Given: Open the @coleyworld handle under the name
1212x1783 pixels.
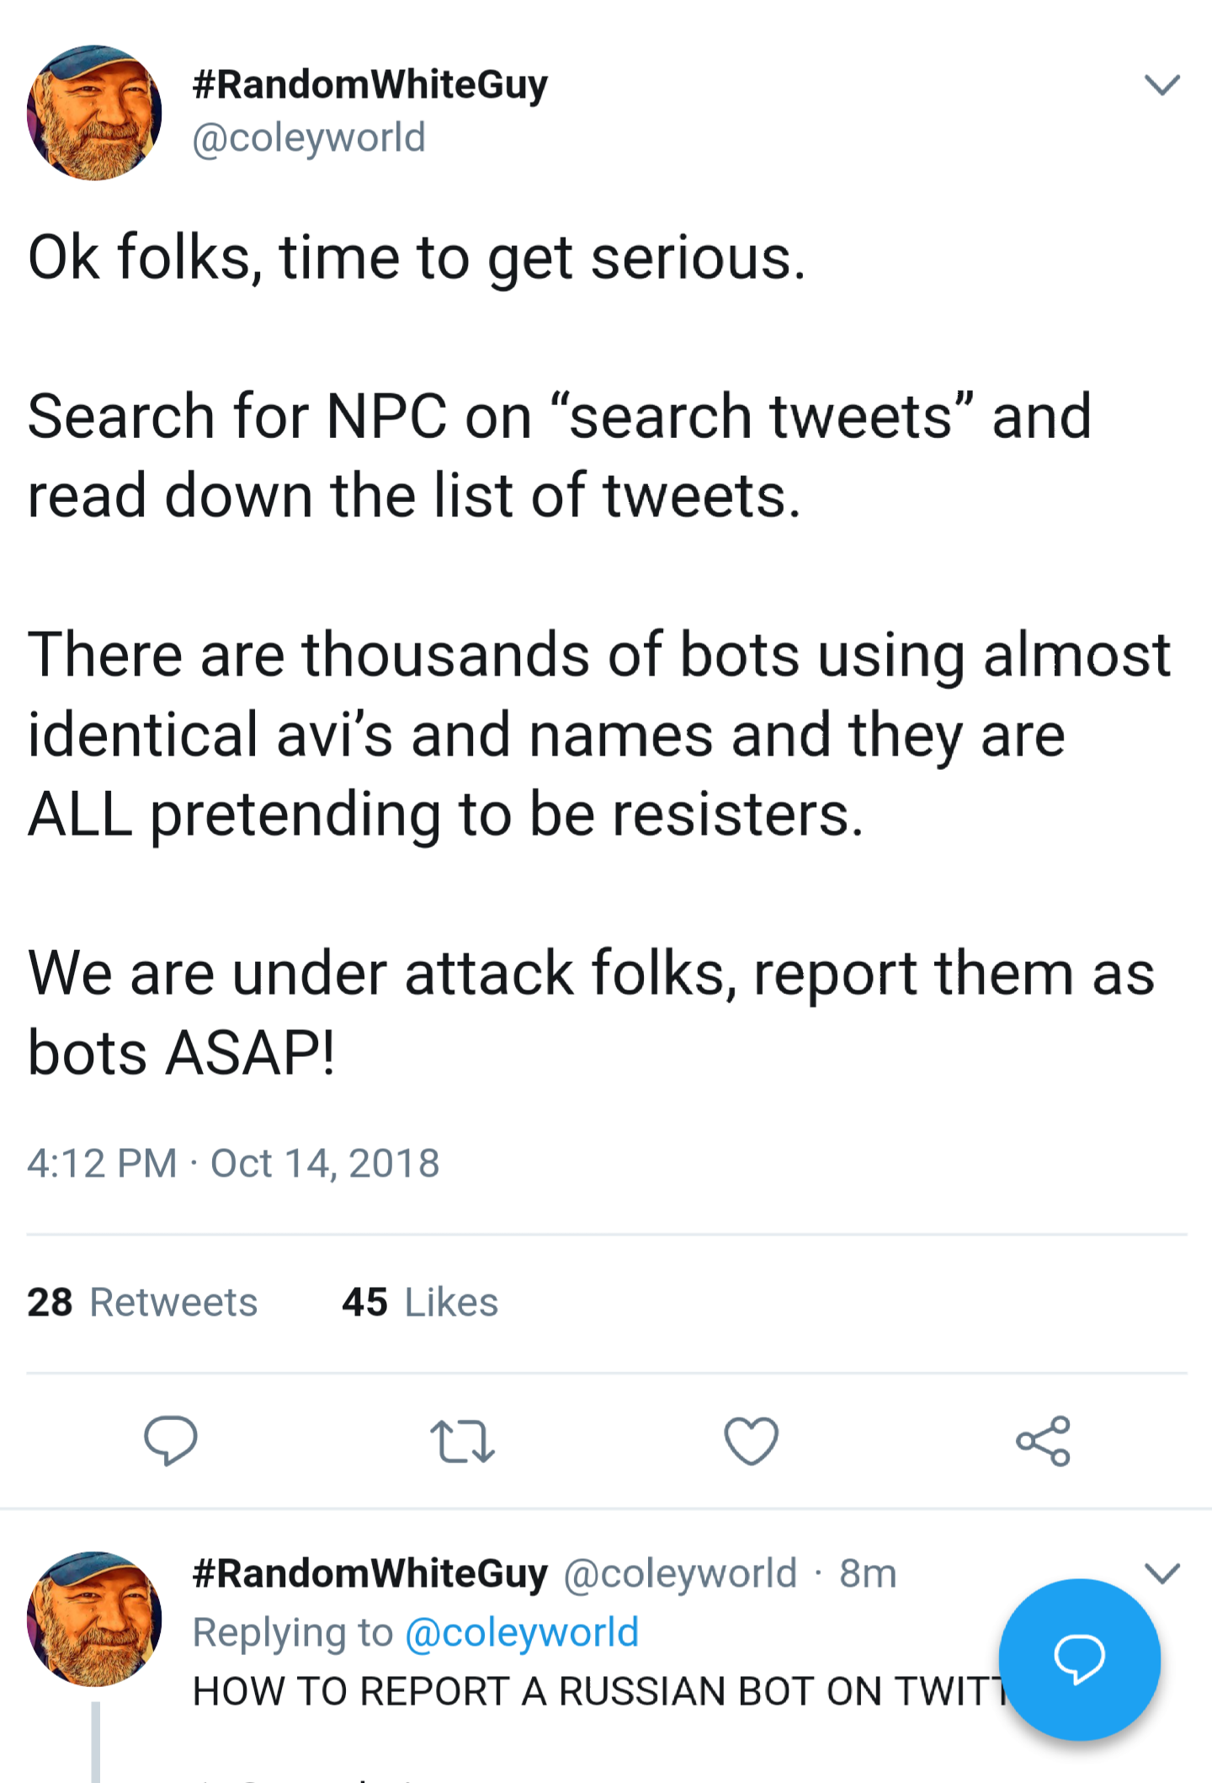Looking at the screenshot, I should [308, 137].
